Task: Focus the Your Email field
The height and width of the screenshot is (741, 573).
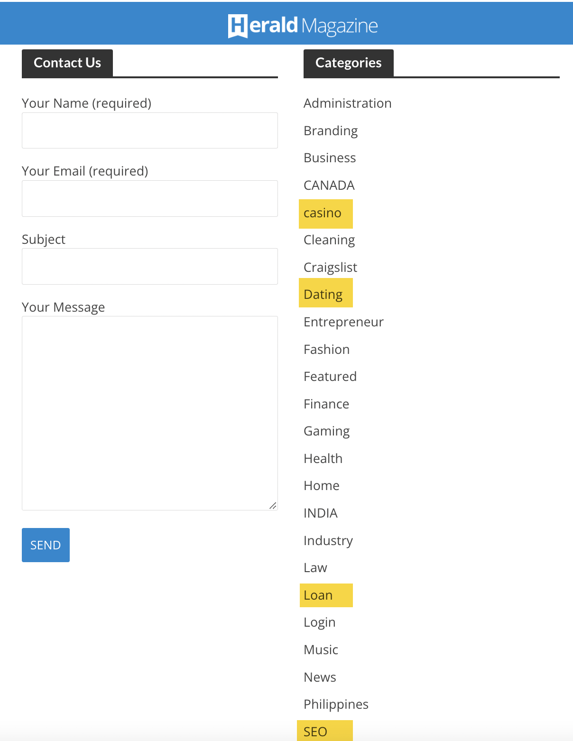Action: tap(150, 198)
